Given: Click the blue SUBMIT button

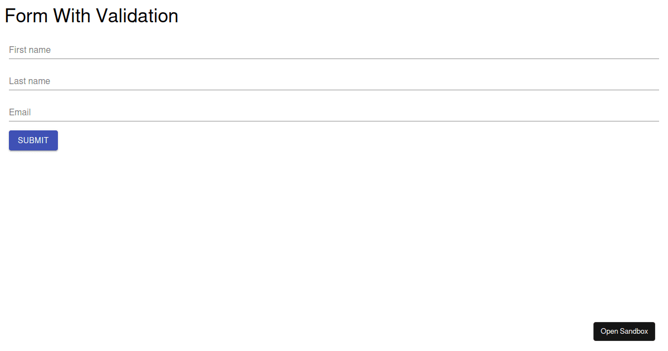Looking at the screenshot, I should (x=33, y=140).
